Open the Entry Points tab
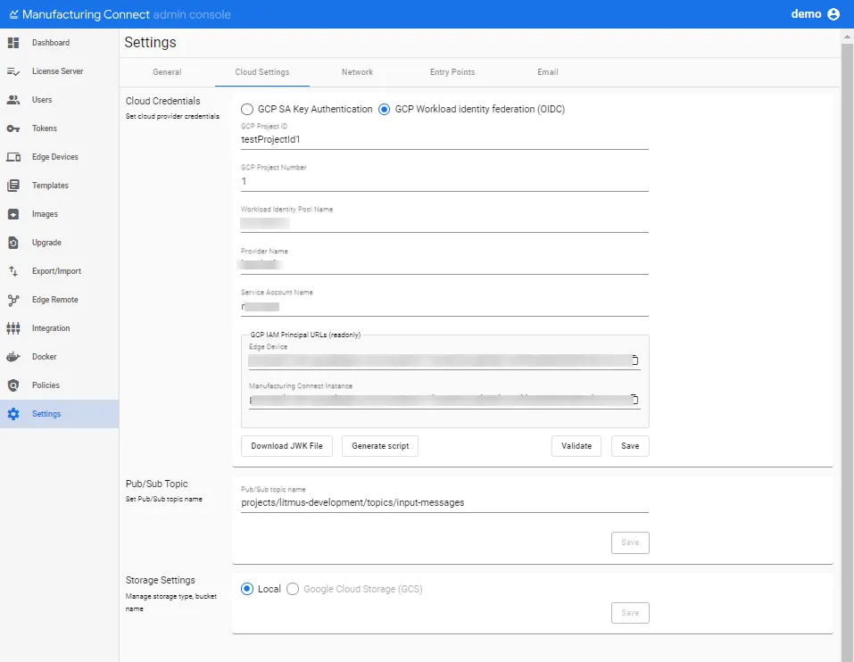 click(452, 72)
